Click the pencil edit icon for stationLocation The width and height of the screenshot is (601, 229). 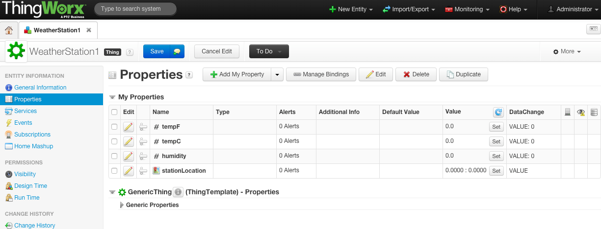pos(128,171)
